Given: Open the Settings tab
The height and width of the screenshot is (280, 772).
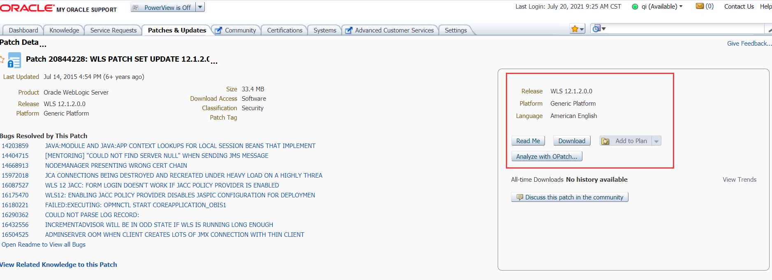Looking at the screenshot, I should pyautogui.click(x=456, y=30).
